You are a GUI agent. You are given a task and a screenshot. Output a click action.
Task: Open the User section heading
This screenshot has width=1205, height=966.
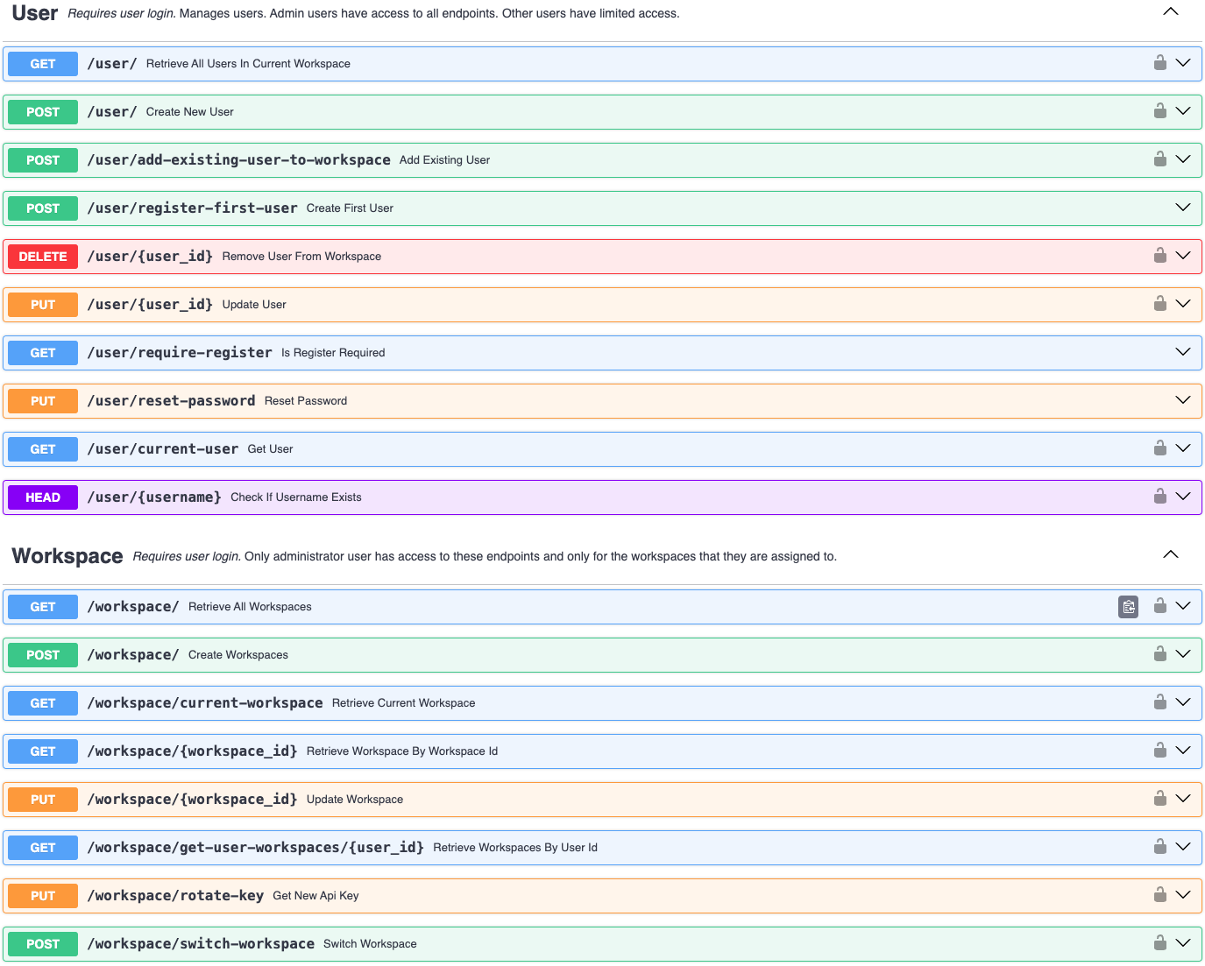click(35, 13)
